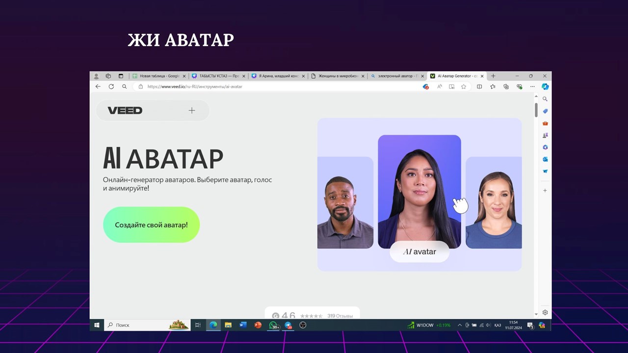
Task: Select the center dark-haired woman avatar
Action: (x=419, y=191)
